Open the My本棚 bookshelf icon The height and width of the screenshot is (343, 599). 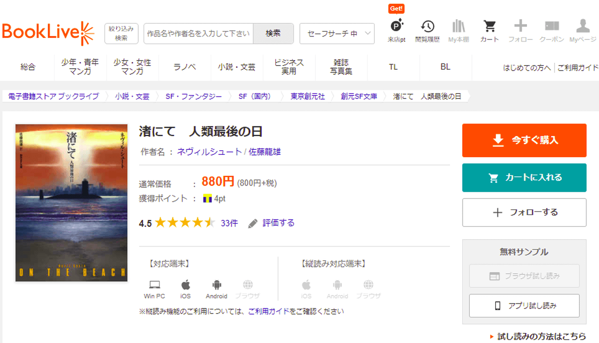coord(458,27)
